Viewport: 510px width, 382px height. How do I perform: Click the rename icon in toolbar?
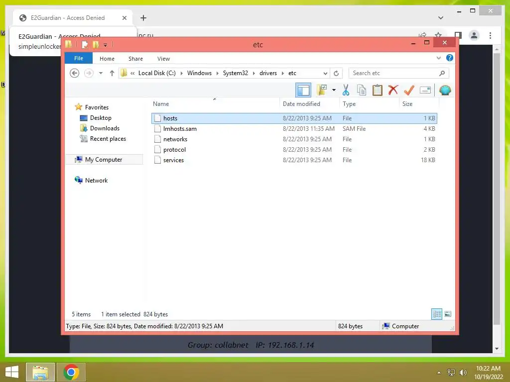click(x=425, y=91)
